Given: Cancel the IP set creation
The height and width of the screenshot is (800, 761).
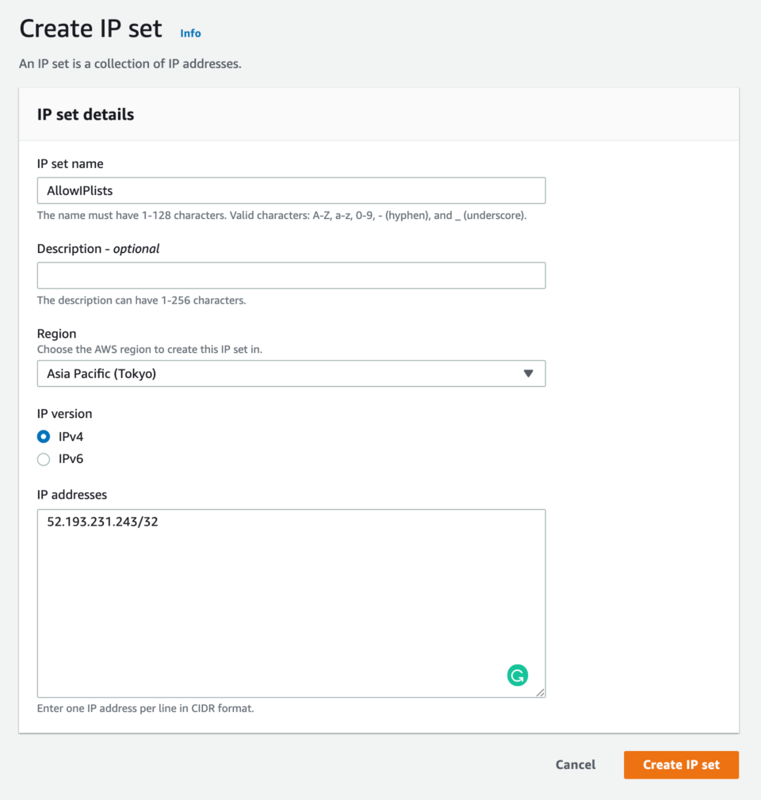Looking at the screenshot, I should (576, 765).
